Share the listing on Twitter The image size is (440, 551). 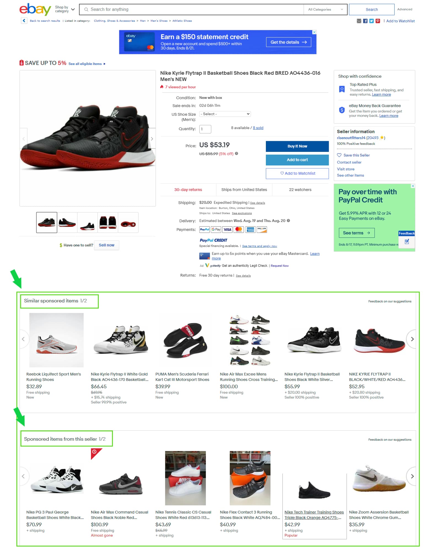coord(371,21)
